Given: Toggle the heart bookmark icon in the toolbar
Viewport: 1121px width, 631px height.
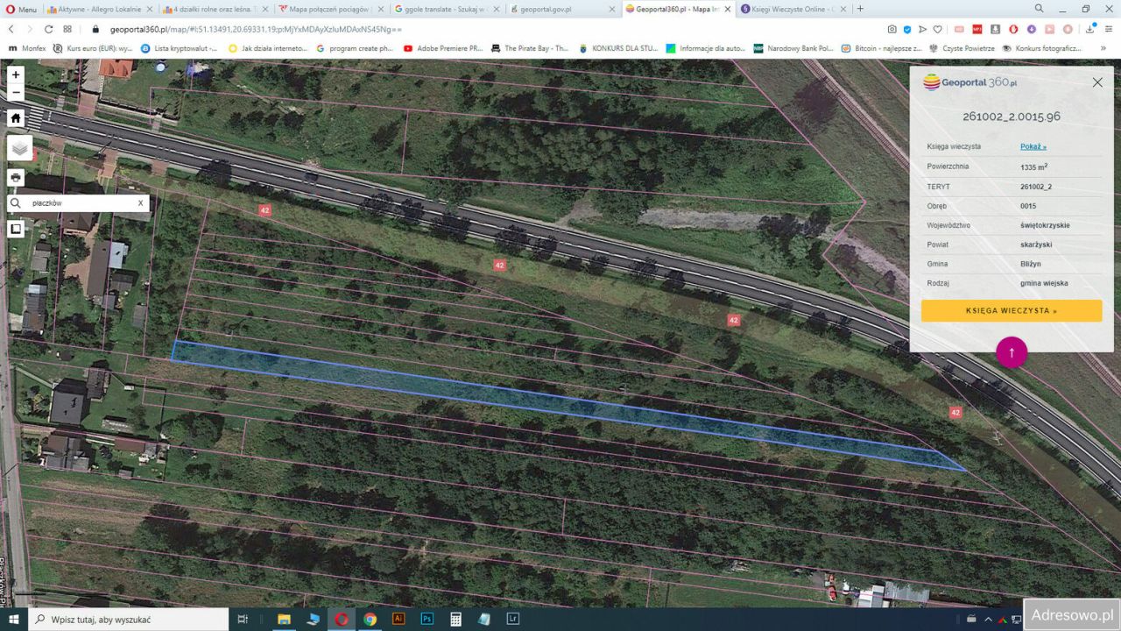Looking at the screenshot, I should (x=937, y=29).
